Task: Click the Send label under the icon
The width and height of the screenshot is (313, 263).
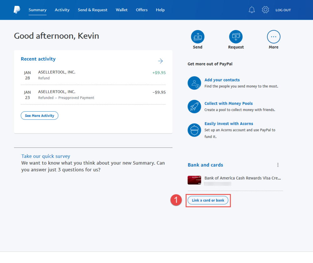Action: 198,47
